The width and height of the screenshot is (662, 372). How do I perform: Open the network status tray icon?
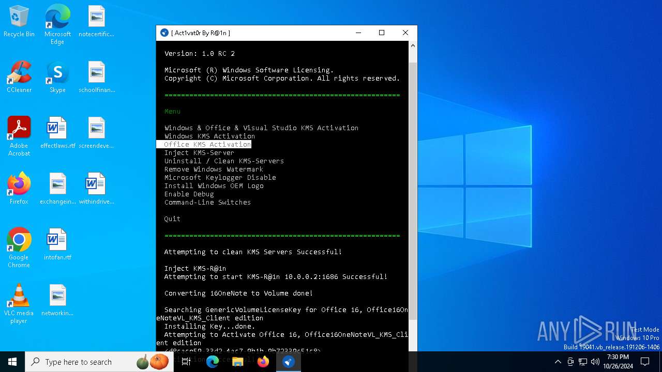pyautogui.click(x=583, y=362)
